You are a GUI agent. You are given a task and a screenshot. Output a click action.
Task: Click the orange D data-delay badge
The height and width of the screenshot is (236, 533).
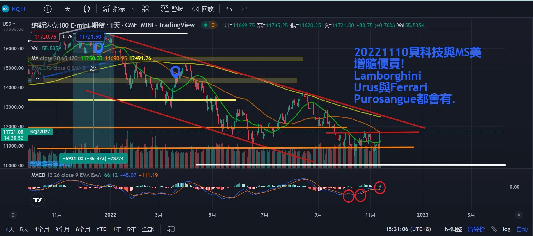[x=213, y=25]
